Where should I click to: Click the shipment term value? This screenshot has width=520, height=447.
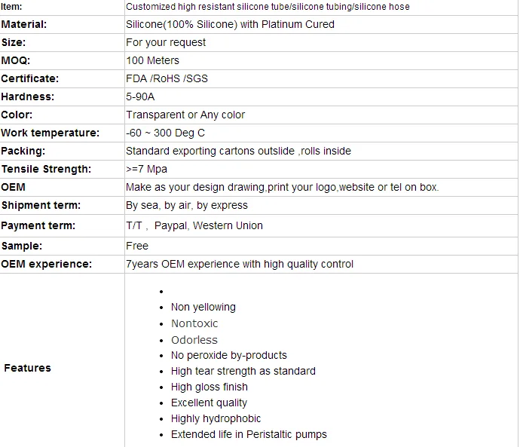tap(187, 205)
